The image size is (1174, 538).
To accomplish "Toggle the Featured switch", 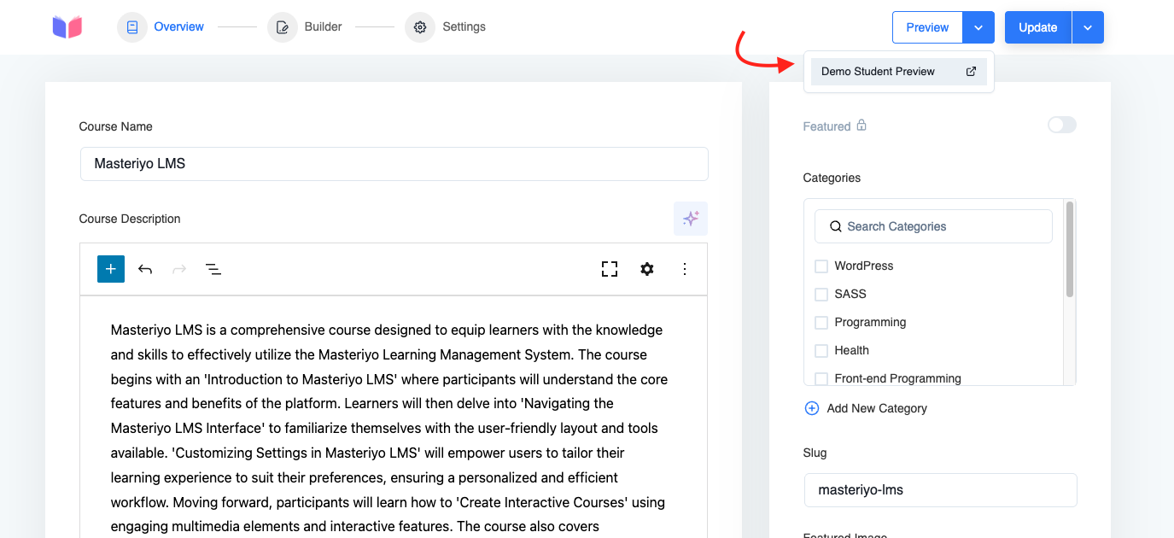I will pos(1062,126).
